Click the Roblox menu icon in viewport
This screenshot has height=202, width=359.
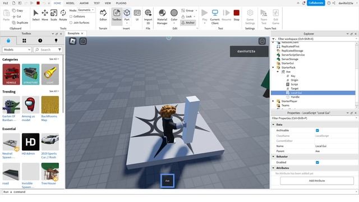click(73, 41)
